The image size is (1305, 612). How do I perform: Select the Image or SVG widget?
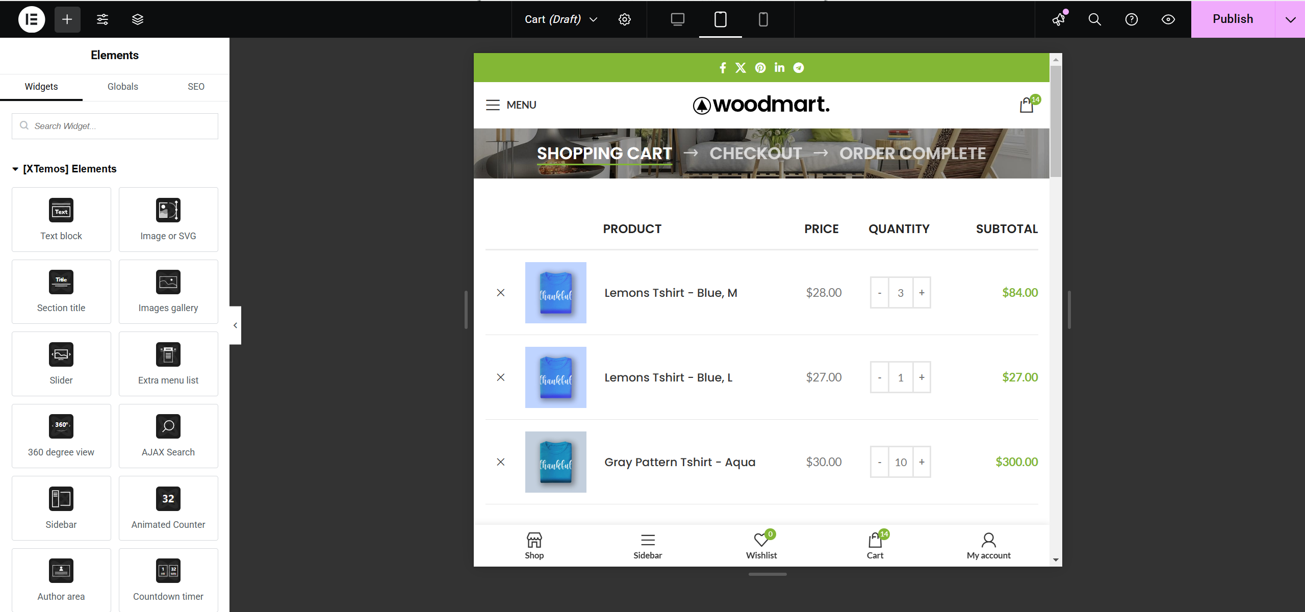tap(168, 219)
